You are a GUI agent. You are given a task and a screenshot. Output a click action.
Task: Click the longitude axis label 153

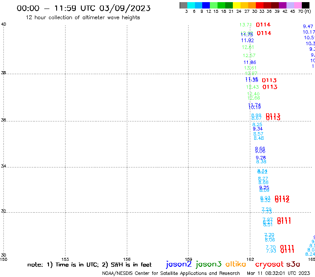point(65,260)
